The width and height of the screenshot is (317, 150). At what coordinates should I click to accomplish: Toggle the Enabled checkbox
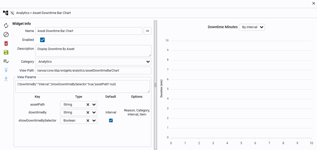point(42,40)
